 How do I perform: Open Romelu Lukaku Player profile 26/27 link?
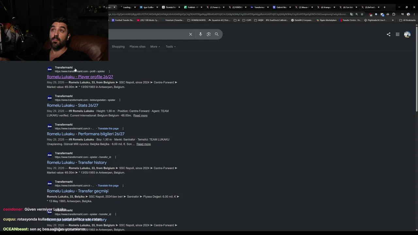pyautogui.click(x=80, y=77)
